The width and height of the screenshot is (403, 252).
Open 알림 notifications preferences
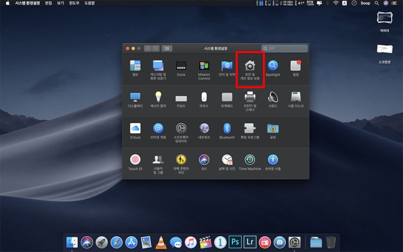[x=296, y=68]
